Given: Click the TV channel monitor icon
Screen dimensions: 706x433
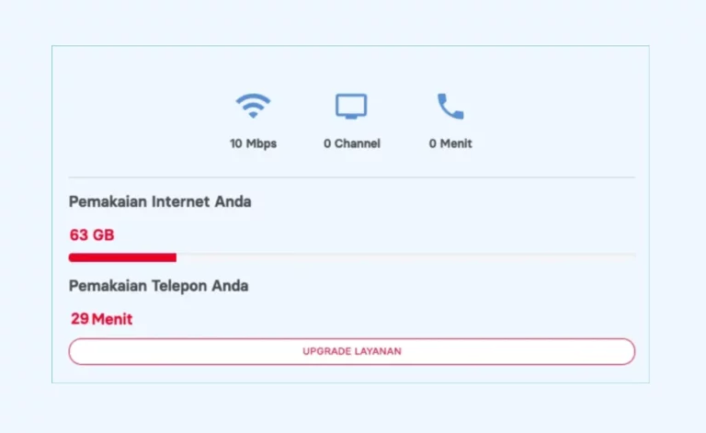Looking at the screenshot, I should click(351, 107).
